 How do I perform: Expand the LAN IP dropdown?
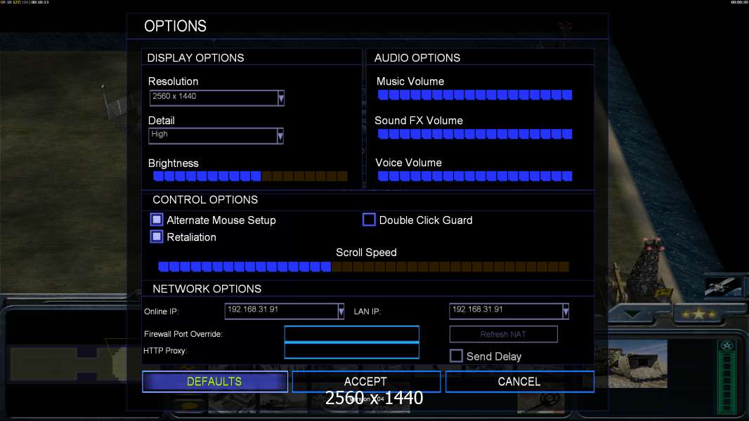pyautogui.click(x=566, y=312)
